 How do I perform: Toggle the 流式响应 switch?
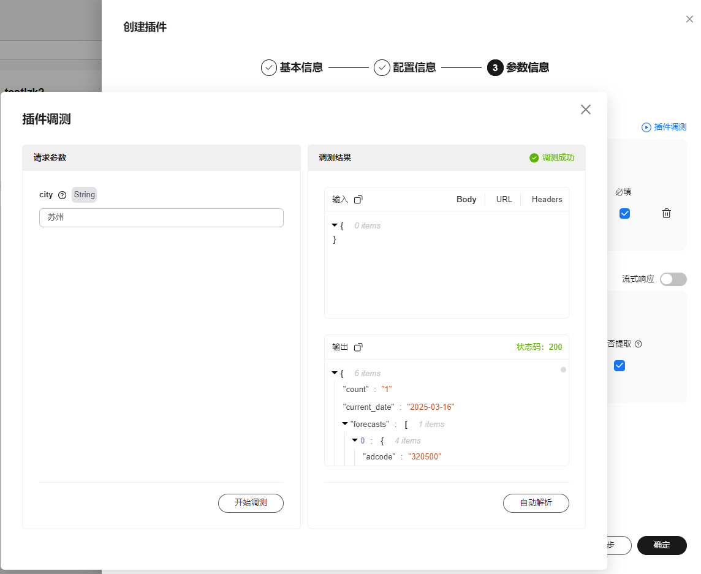[673, 279]
